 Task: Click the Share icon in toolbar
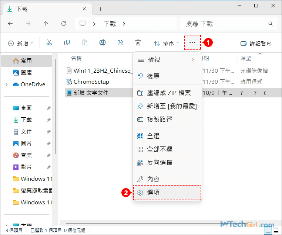tap(120, 43)
